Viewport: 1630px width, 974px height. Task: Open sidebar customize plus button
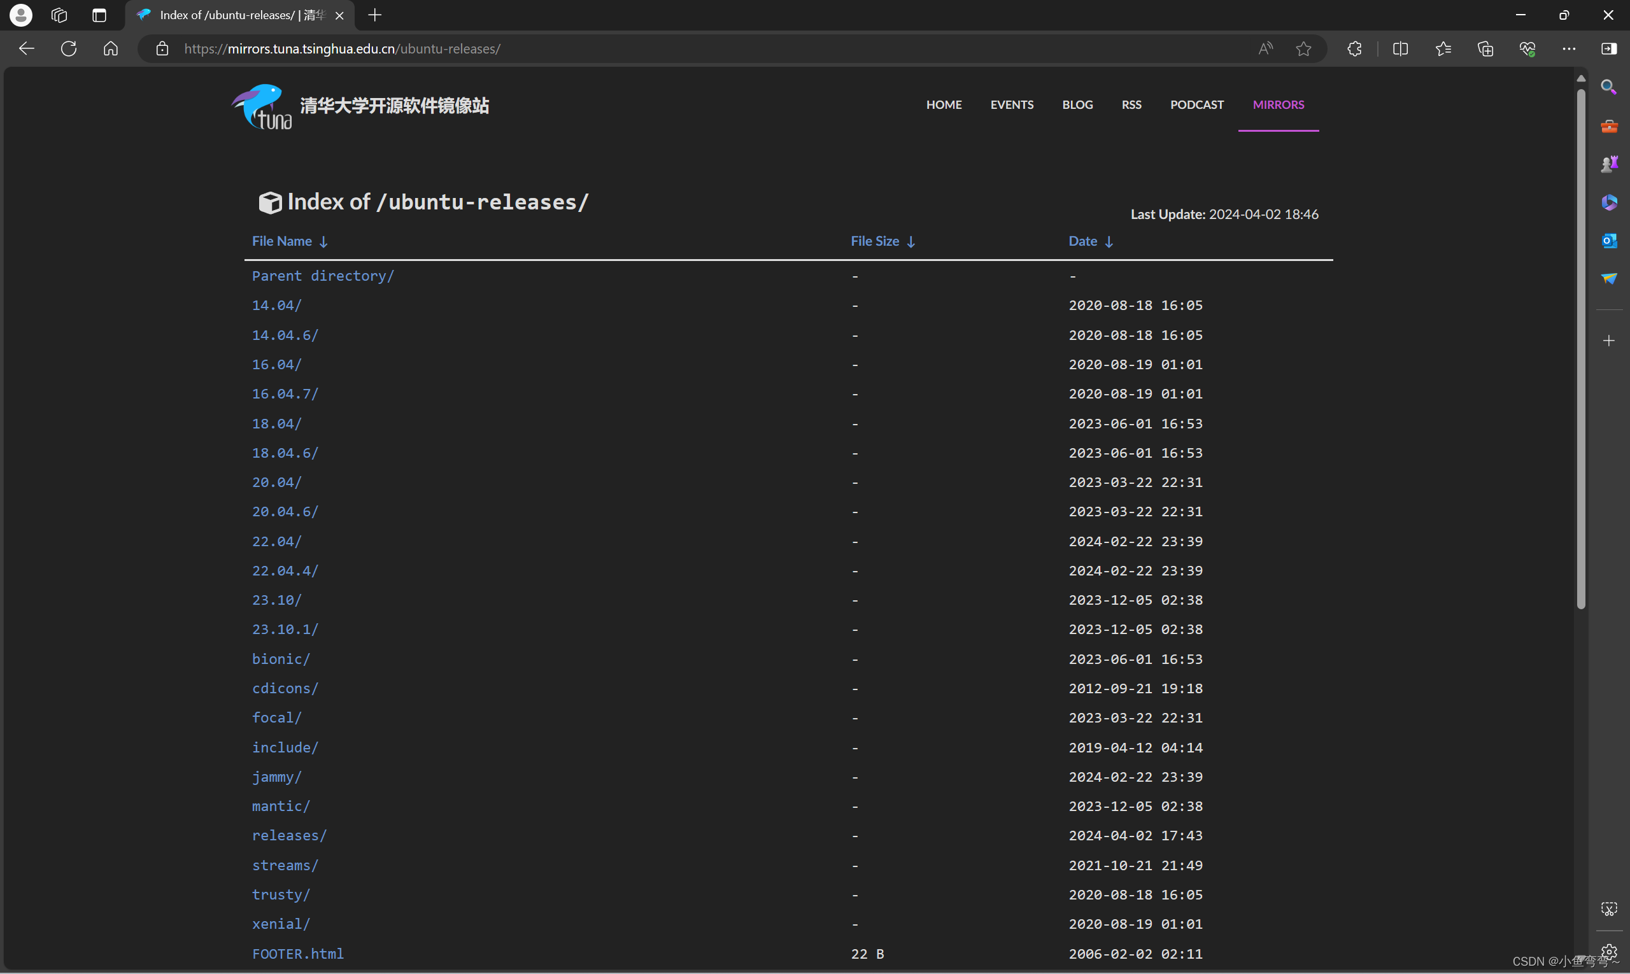(1608, 341)
